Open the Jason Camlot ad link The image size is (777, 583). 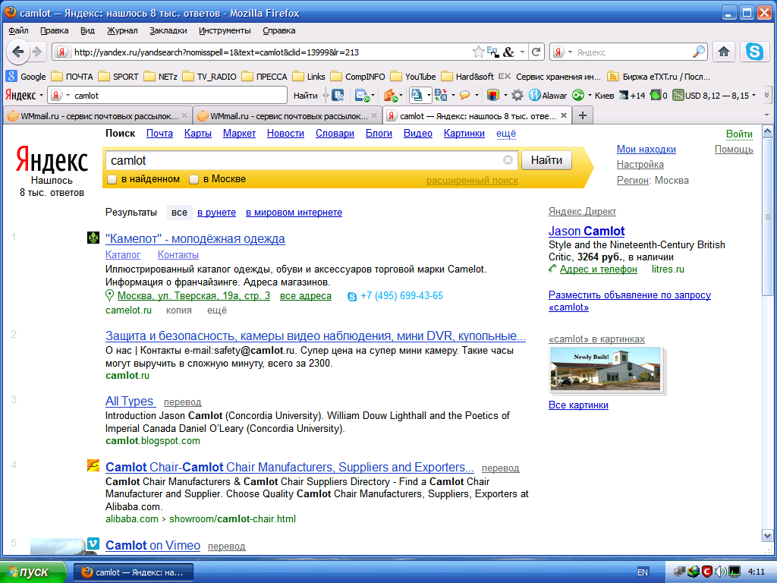point(587,231)
